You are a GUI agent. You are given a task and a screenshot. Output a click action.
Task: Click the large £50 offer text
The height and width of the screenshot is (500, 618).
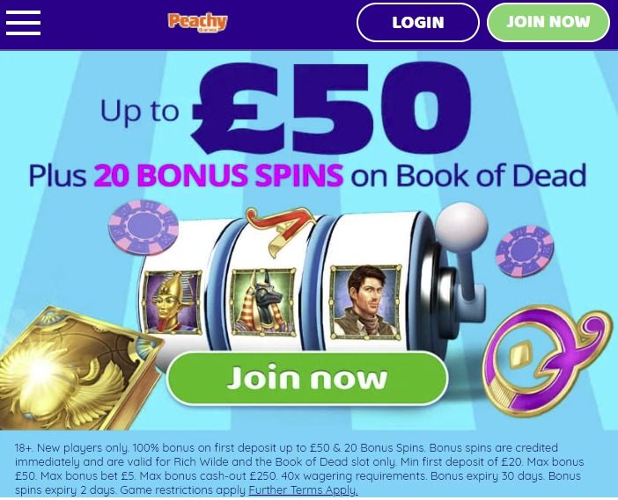[332, 106]
